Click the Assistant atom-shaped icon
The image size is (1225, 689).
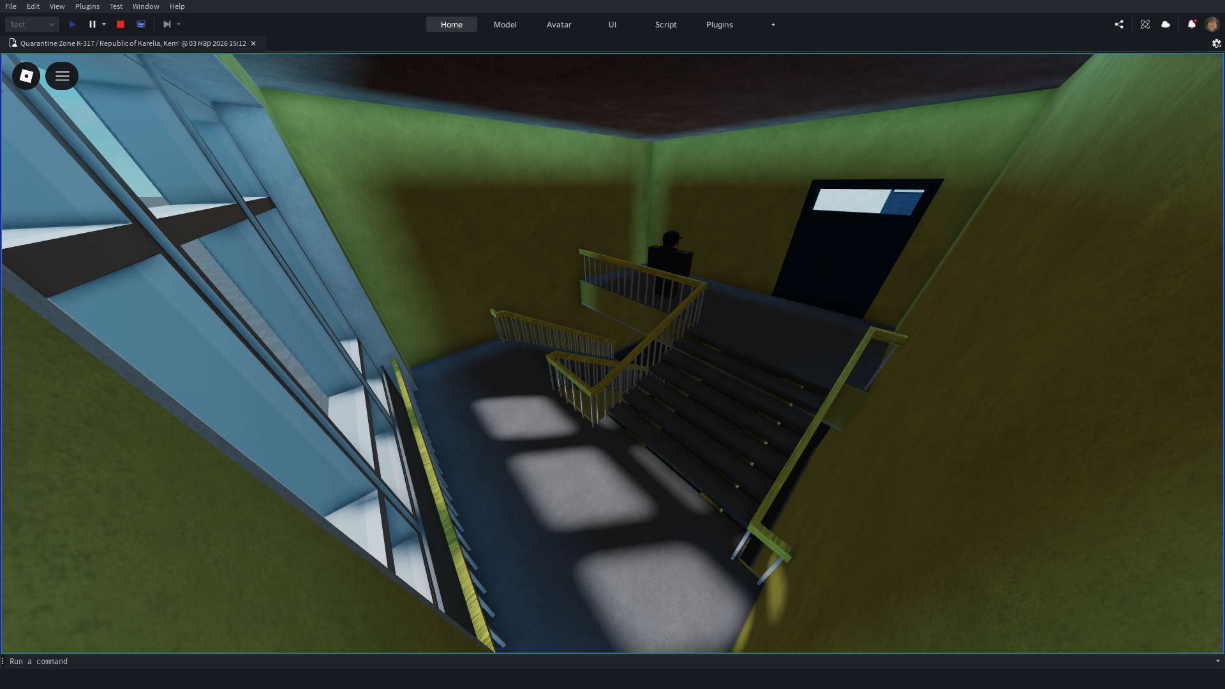point(1145,24)
